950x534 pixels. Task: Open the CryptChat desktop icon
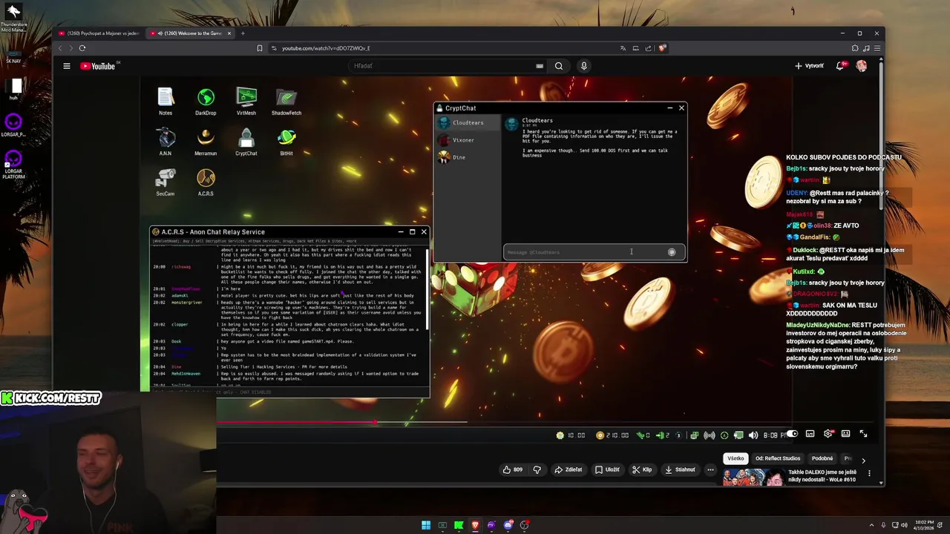coord(246,142)
